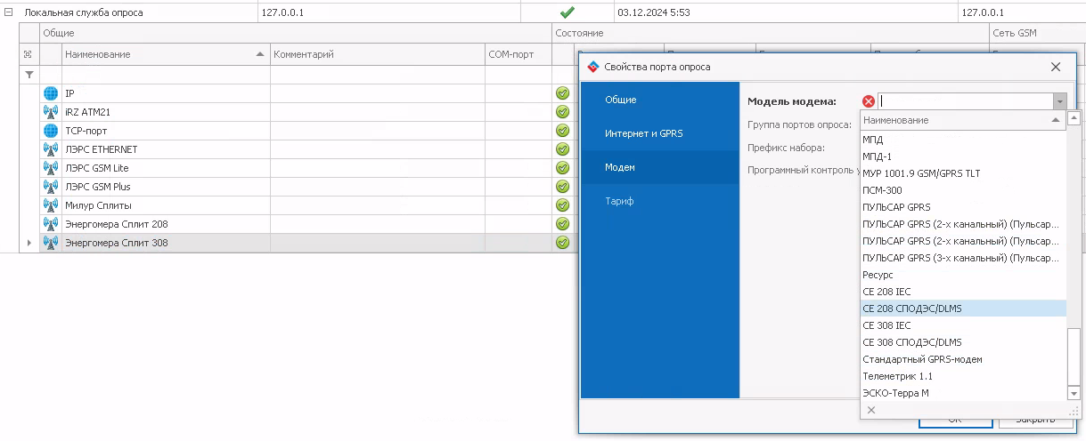Click the application icon in the Свойства порта опроса title bar
The width and height of the screenshot is (1086, 441).
(593, 67)
